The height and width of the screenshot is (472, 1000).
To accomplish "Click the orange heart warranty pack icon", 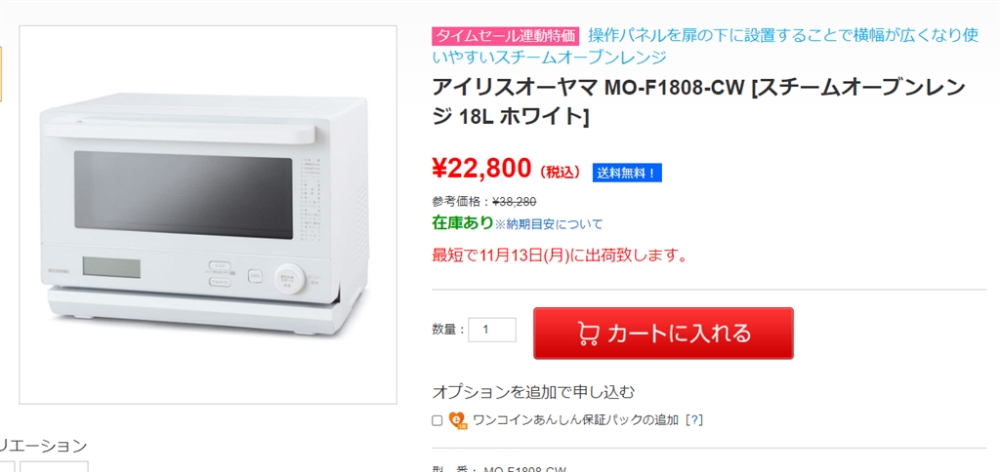I will click(458, 420).
